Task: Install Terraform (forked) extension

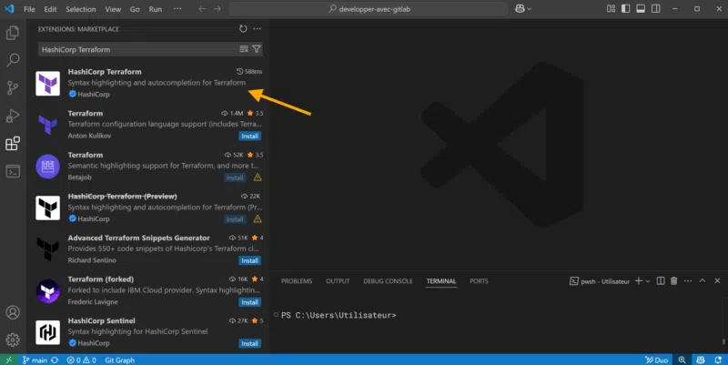Action: (x=249, y=302)
